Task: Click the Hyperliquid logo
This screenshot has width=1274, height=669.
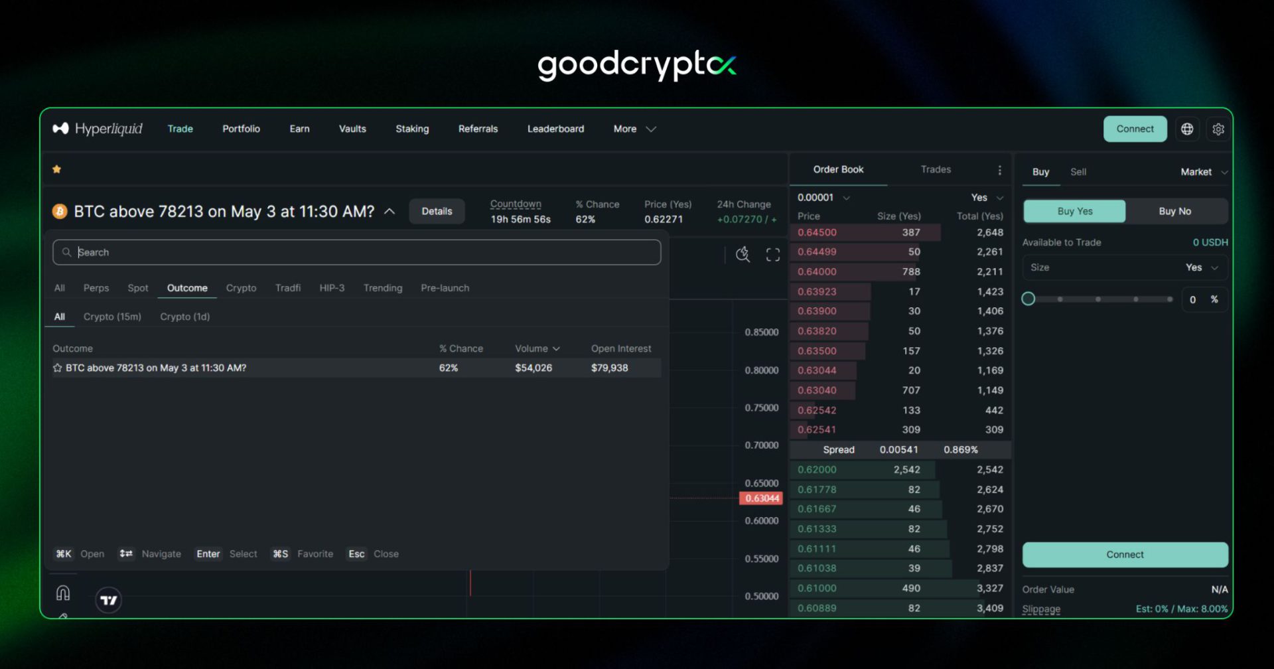Action: point(98,128)
